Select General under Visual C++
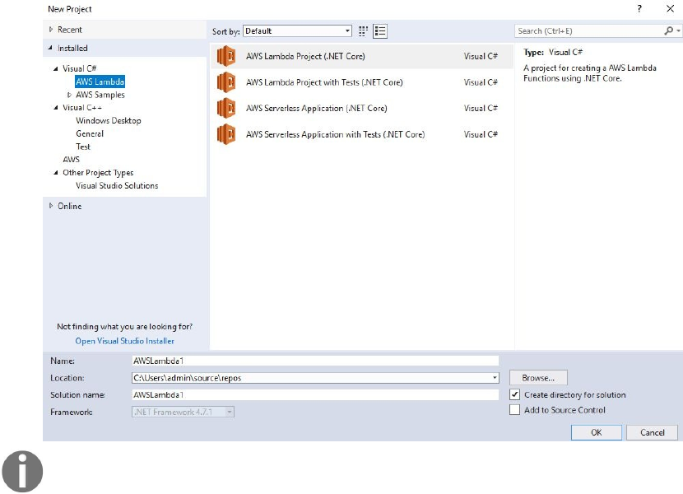 pyautogui.click(x=90, y=133)
